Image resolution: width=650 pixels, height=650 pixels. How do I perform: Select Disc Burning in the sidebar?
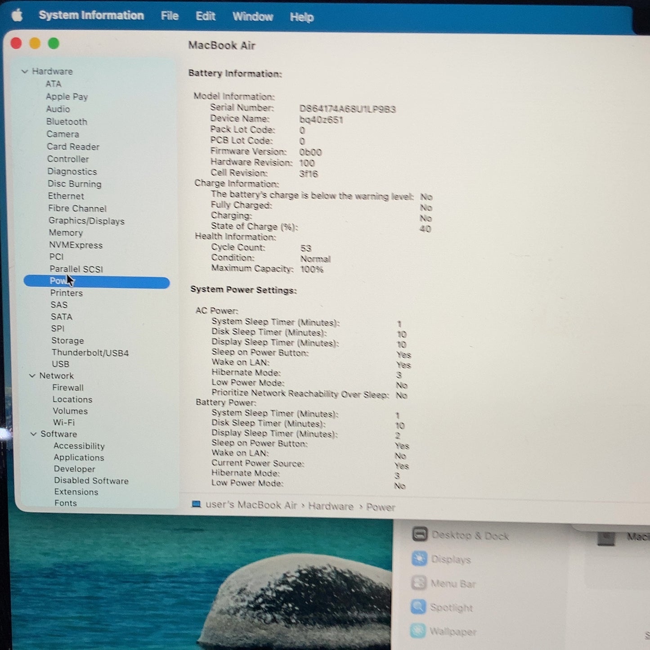tap(75, 184)
